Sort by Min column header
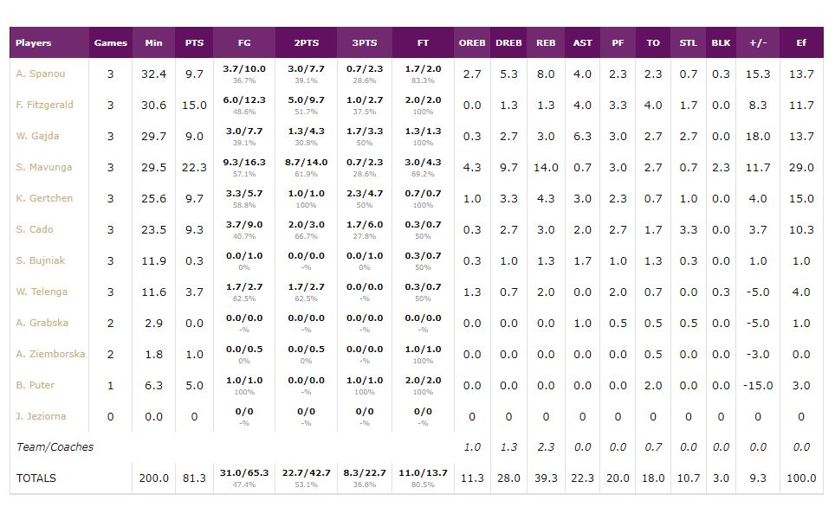835x507 pixels. pos(153,42)
